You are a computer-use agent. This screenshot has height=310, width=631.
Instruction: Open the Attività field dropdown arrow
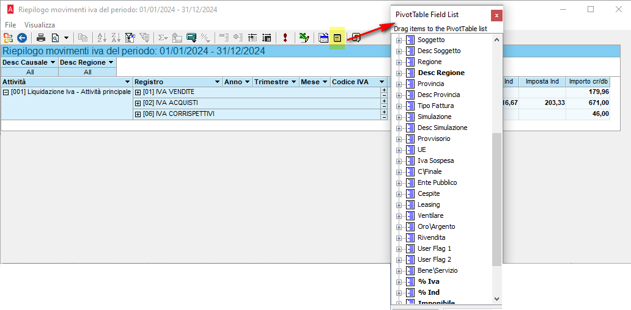[128, 82]
